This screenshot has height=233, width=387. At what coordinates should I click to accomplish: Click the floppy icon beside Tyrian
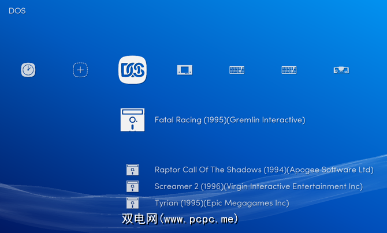(x=132, y=203)
